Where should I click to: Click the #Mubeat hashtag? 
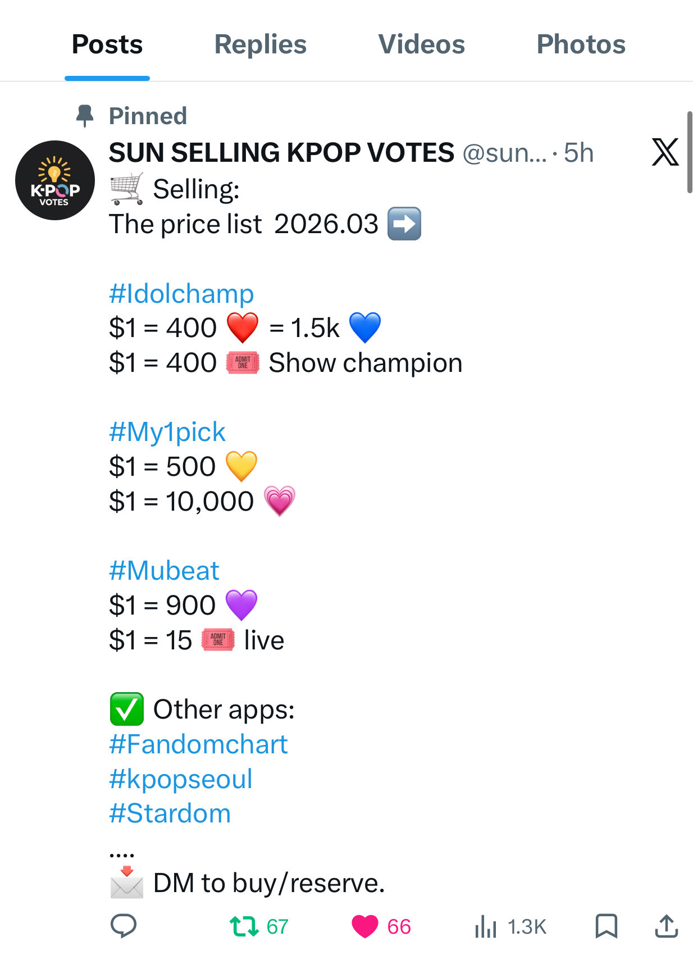pyautogui.click(x=164, y=570)
